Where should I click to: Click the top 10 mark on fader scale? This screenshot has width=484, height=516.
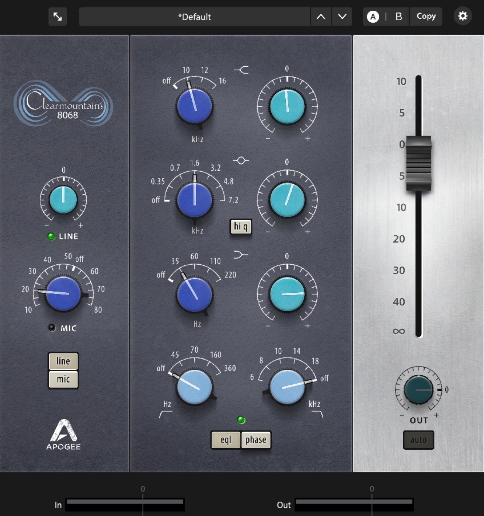(401, 81)
